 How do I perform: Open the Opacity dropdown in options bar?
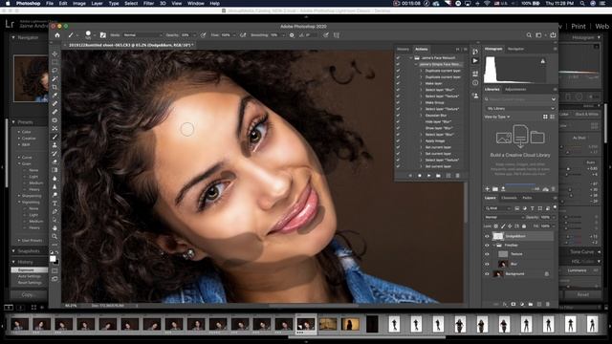(194, 35)
